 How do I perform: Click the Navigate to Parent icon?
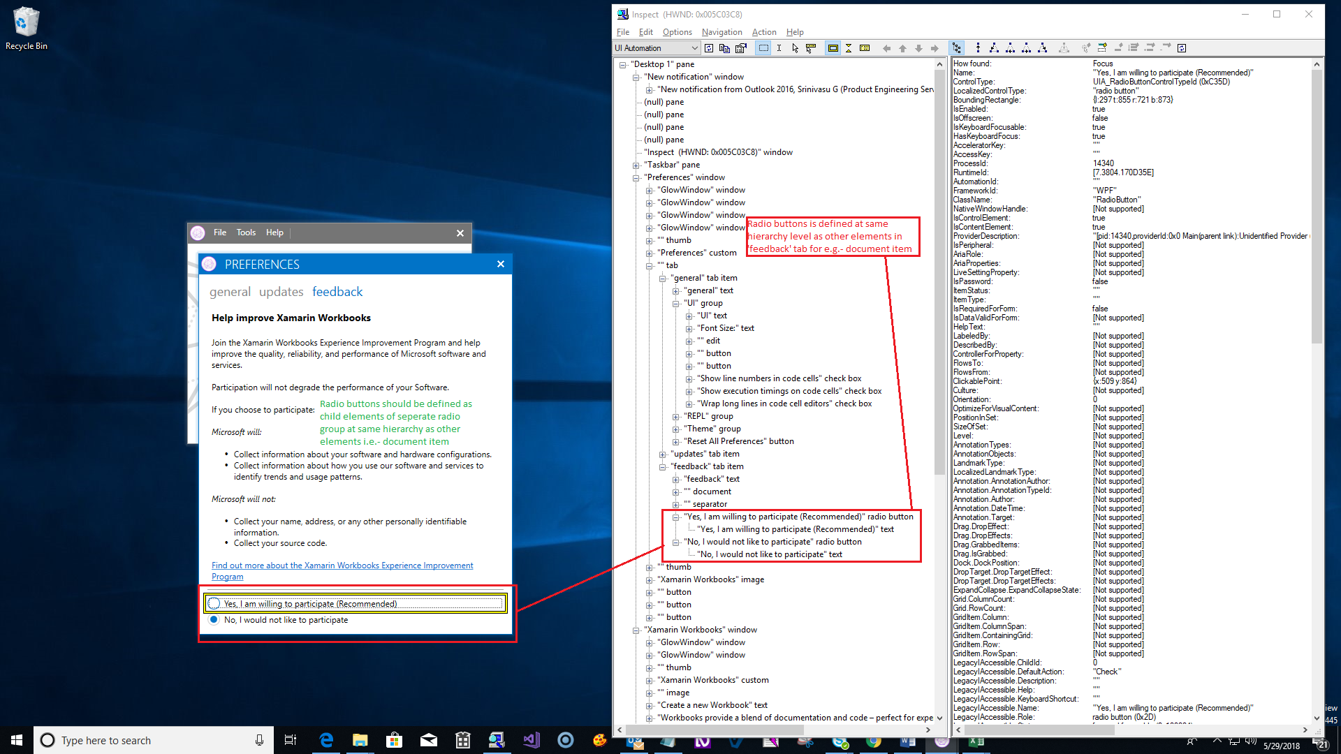click(x=978, y=48)
